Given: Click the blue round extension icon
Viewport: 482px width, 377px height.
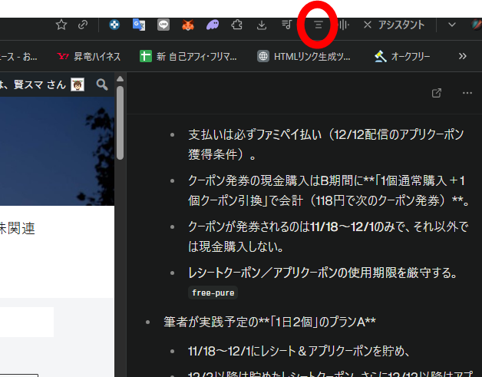Looking at the screenshot, I should click(x=114, y=25).
